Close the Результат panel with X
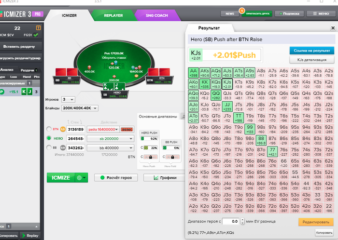 coord(333,28)
